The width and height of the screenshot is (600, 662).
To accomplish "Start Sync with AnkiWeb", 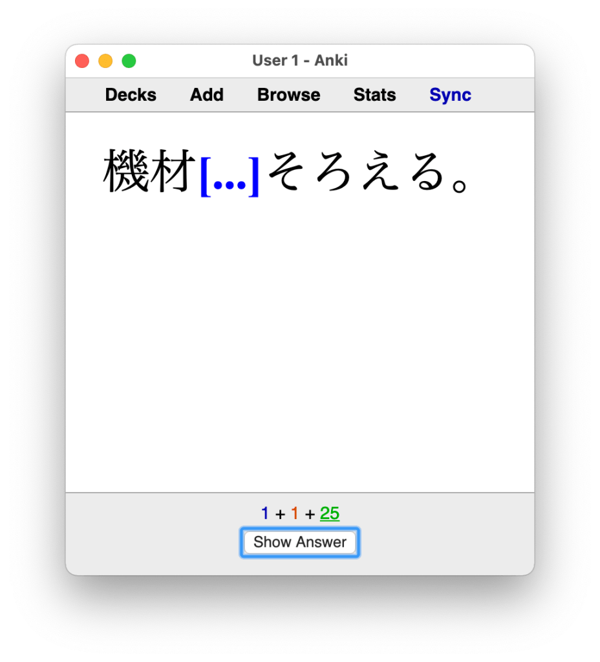I will coord(450,94).
